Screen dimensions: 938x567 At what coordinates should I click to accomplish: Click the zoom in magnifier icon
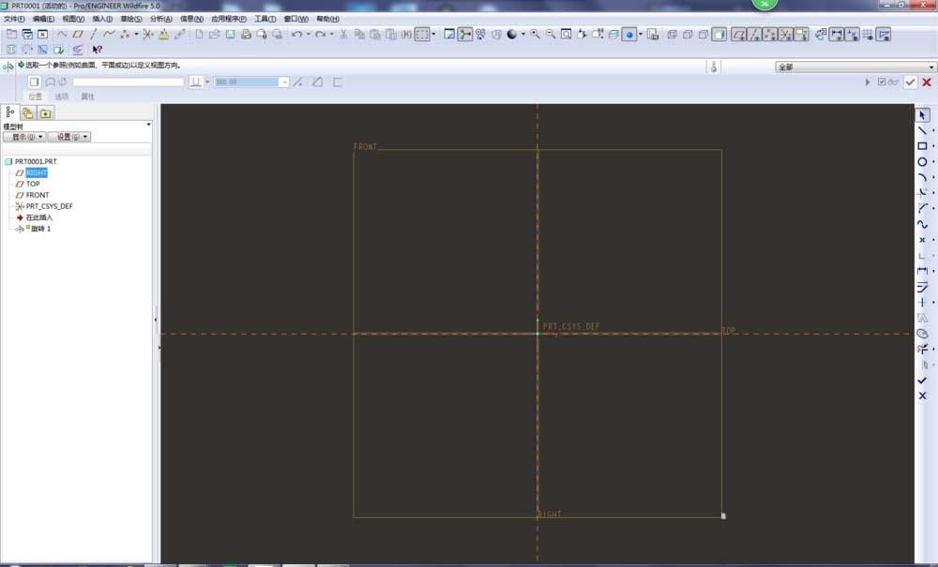(535, 35)
